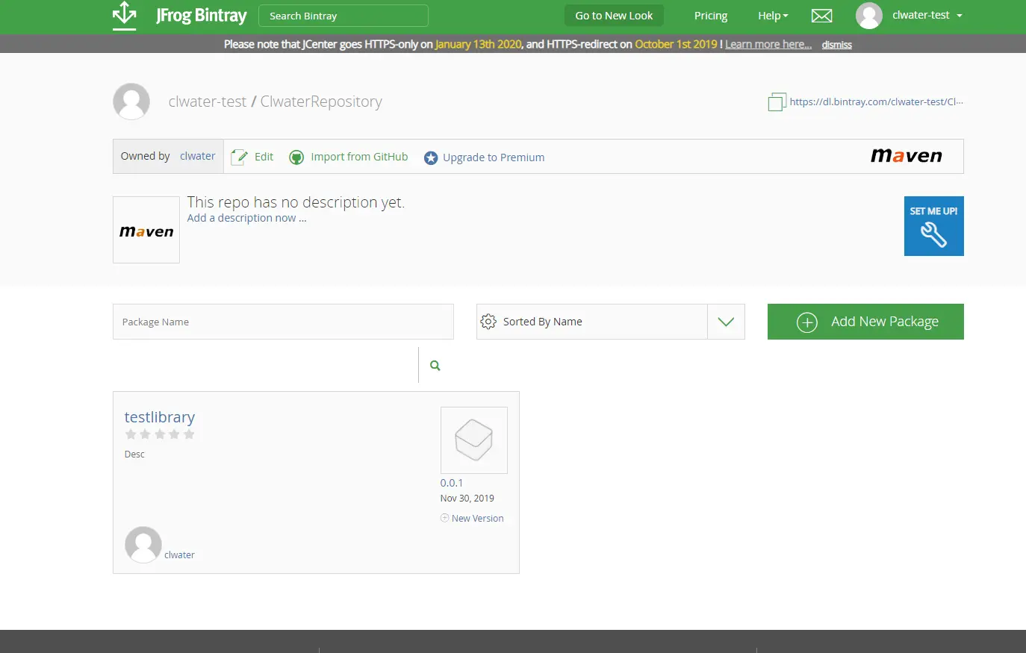Open the ClwaterRepository breadcrumb link
This screenshot has height=653, width=1026.
pos(321,101)
